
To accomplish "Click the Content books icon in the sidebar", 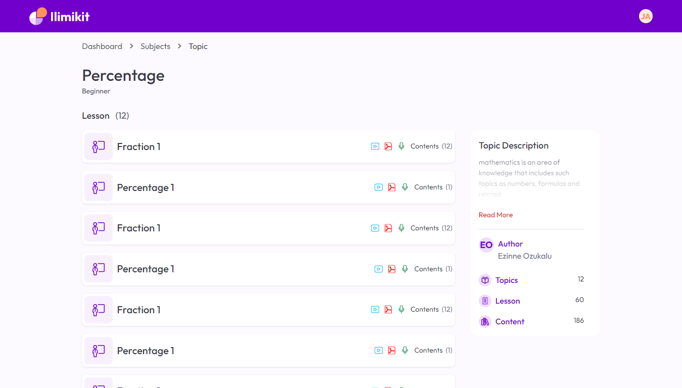I will pos(485,322).
